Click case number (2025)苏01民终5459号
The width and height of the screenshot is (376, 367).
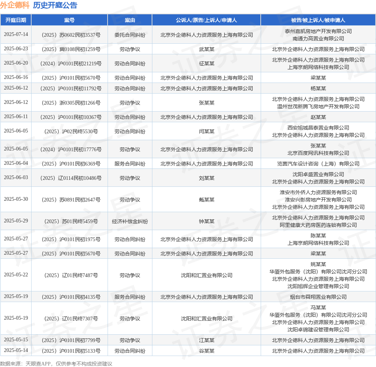[71, 221]
